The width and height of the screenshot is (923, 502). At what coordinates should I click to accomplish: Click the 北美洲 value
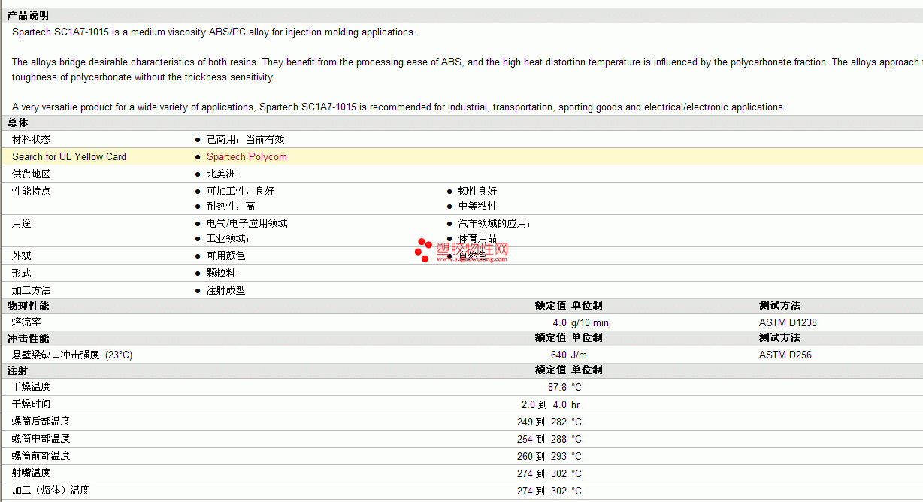point(222,174)
